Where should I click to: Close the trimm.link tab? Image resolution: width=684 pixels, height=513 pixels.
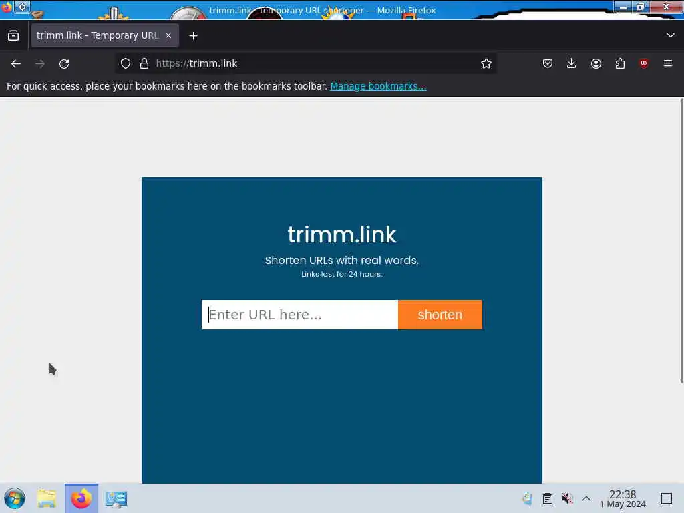pos(168,36)
